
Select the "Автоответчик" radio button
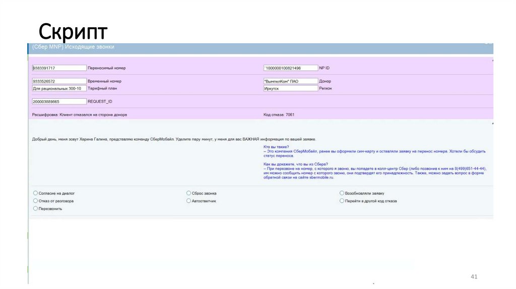point(188,200)
